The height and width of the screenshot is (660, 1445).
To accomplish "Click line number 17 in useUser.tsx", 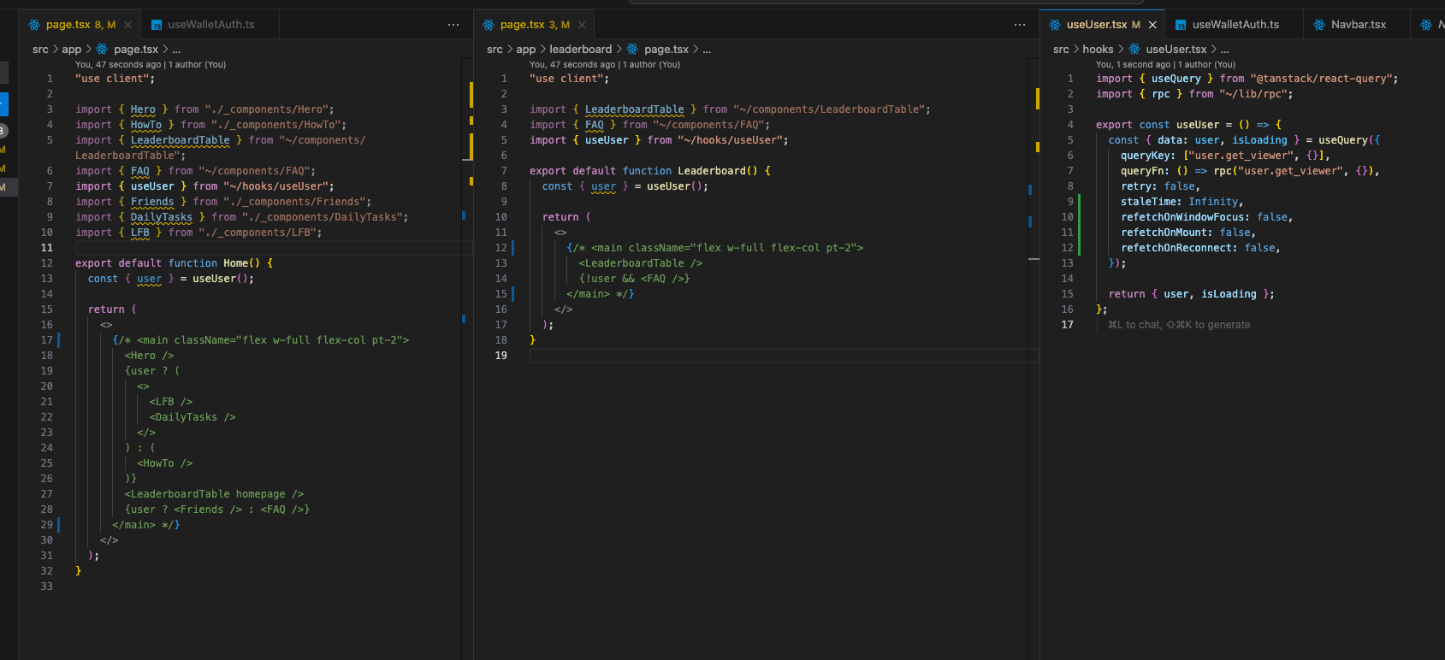I will point(1067,325).
